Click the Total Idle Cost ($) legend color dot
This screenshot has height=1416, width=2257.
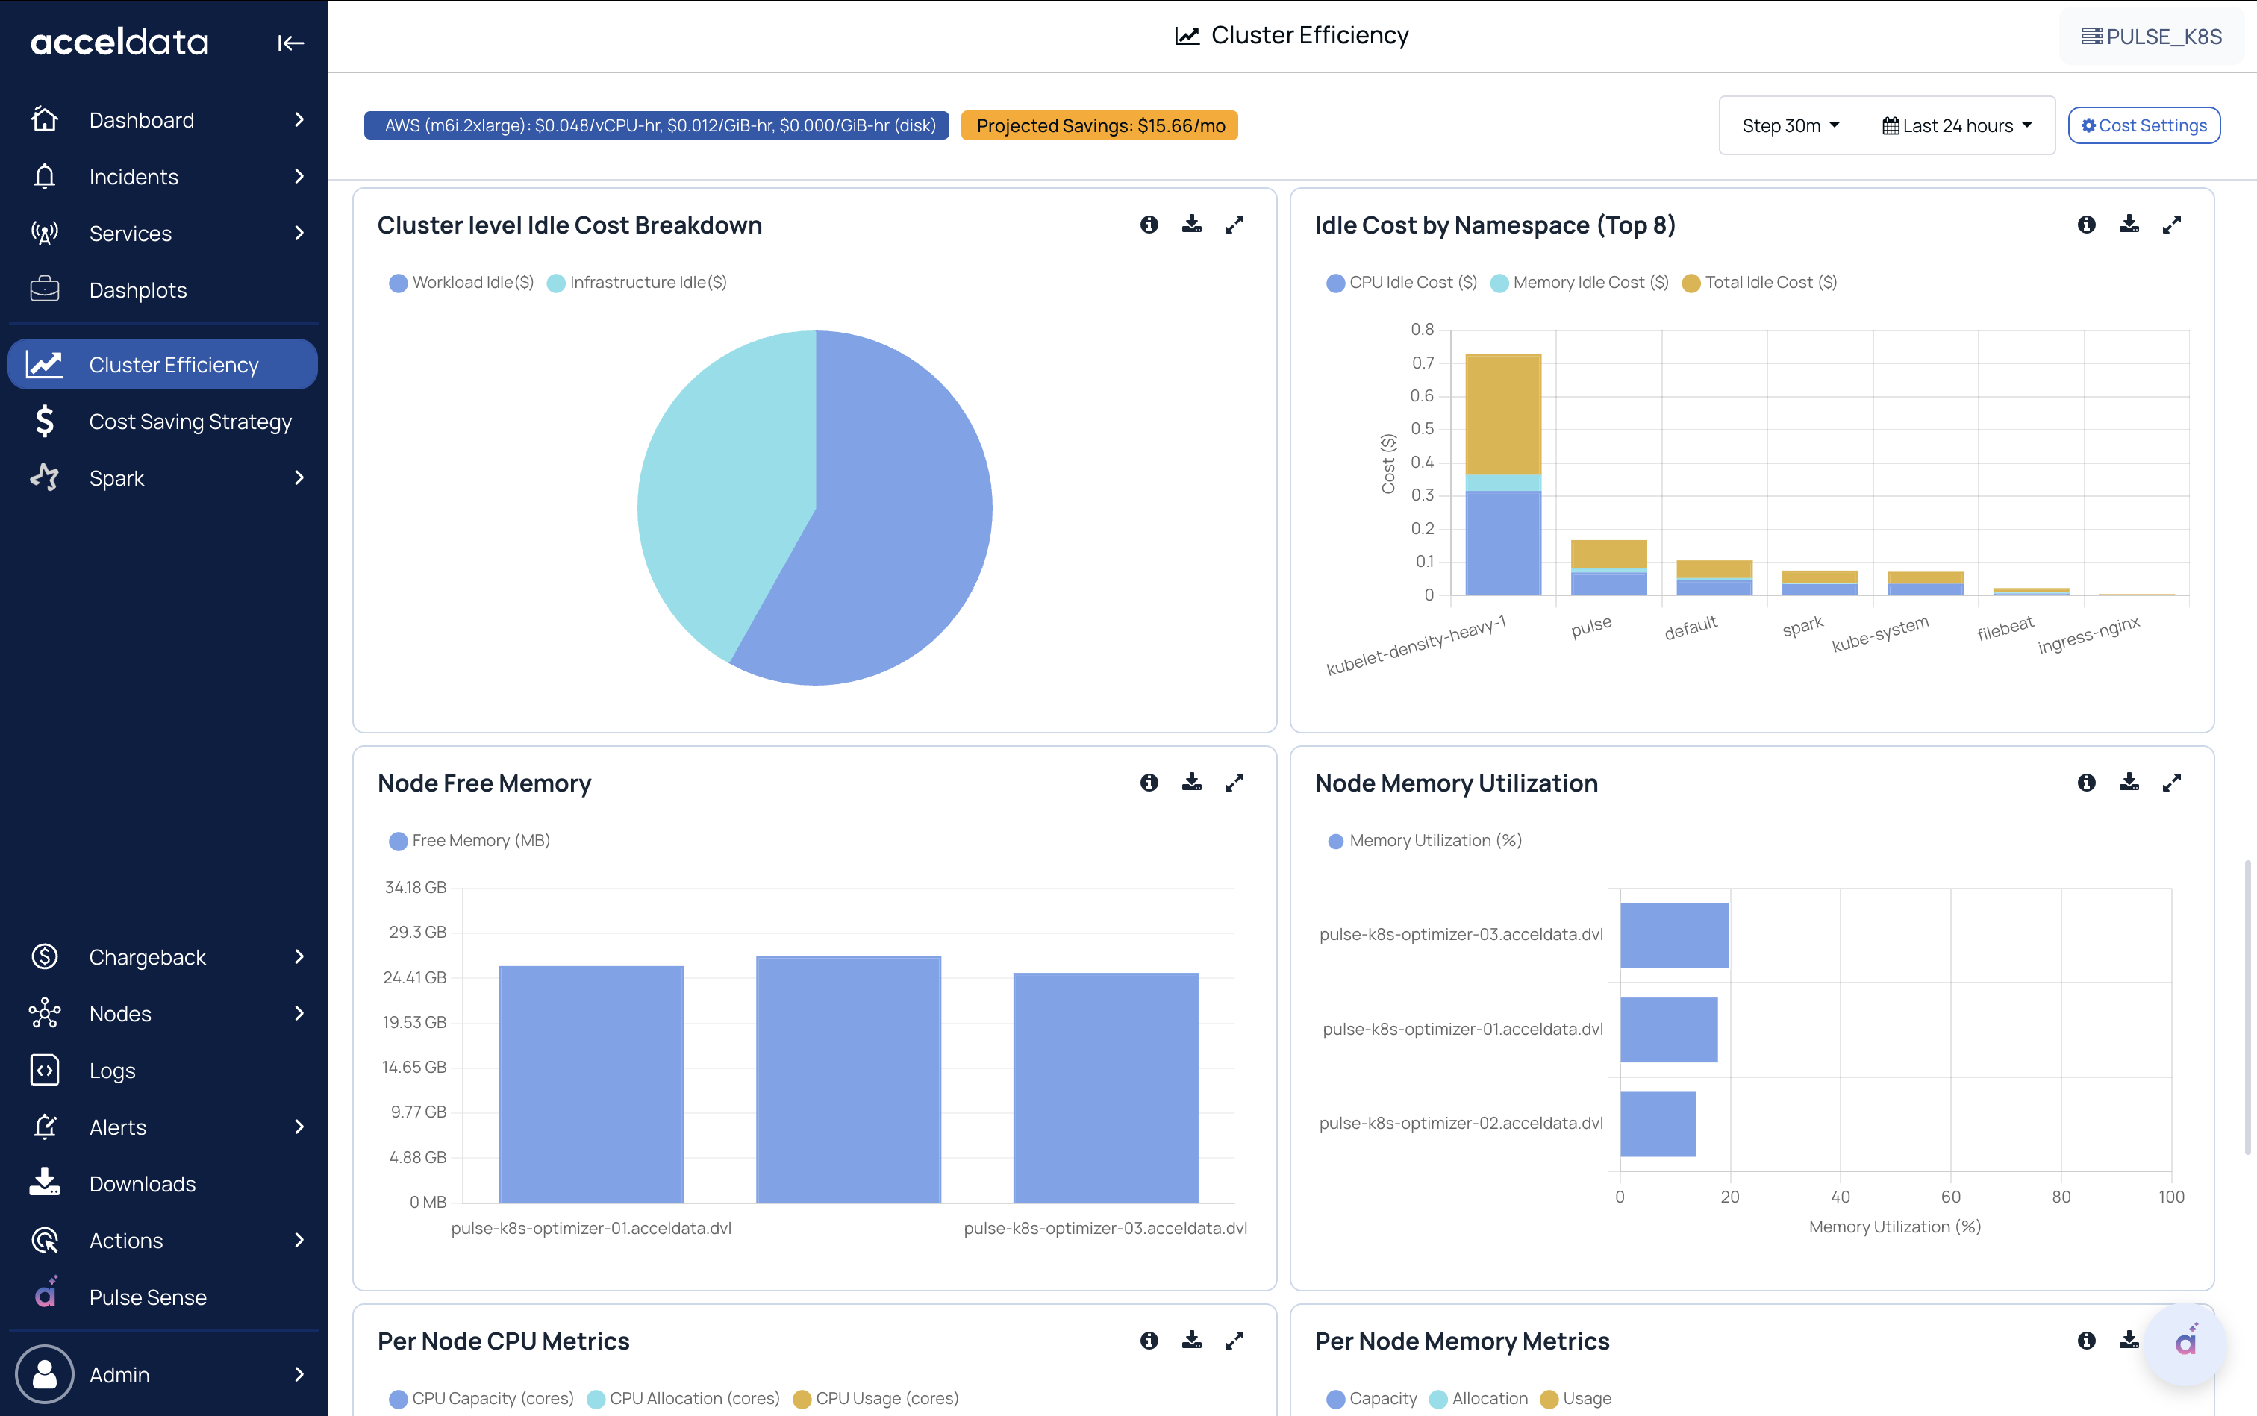pos(1691,283)
